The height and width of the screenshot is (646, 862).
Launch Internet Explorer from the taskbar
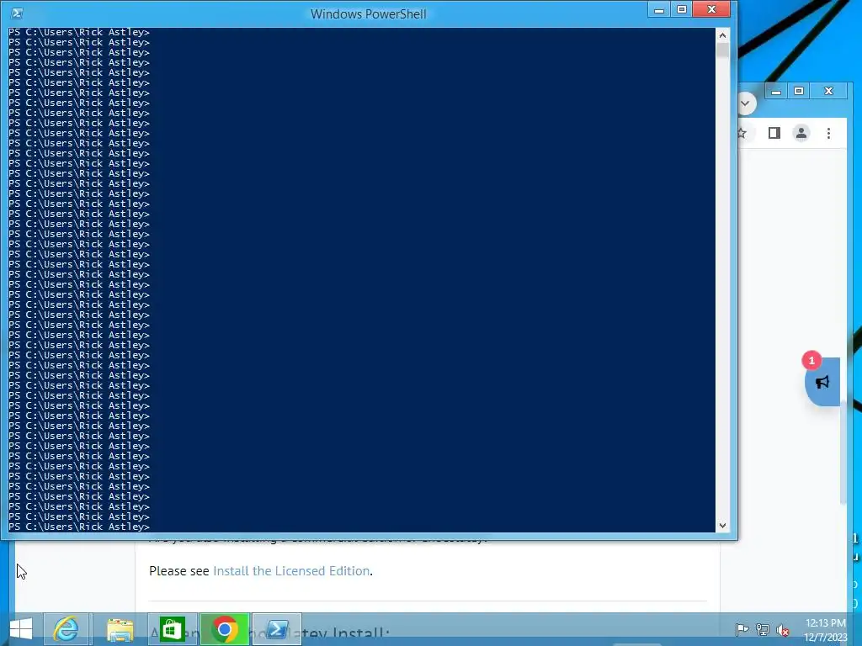click(66, 629)
